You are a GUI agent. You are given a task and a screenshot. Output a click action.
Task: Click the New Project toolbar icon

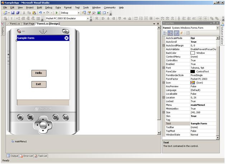(5, 13)
